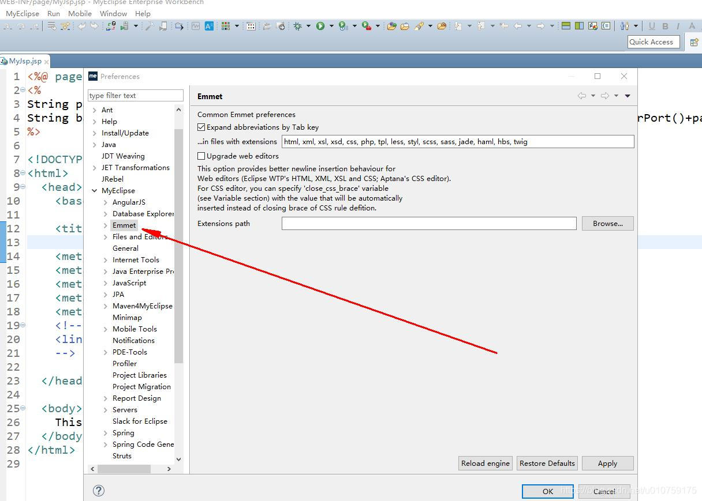
Task: Click the blue letter A toolbar icon
Action: point(209,26)
